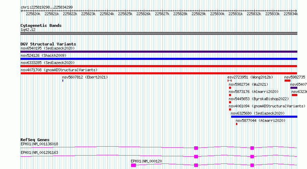Click the nsv5982735 red variant block
This screenshot has width=307, height=169.
287,81
